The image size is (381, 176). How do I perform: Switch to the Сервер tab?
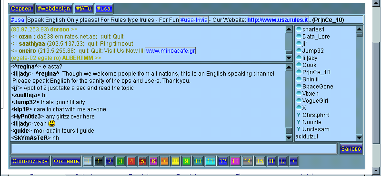click(21, 9)
